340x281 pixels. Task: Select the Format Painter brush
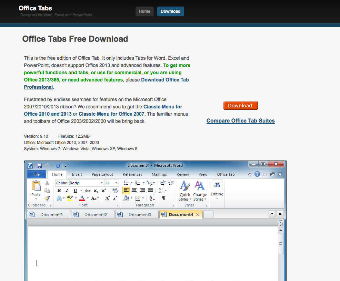[47, 198]
